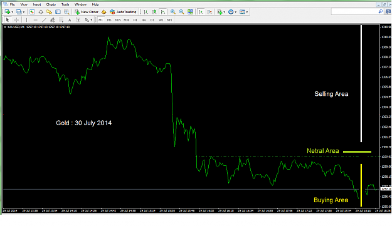
Task: Click the XAUUSD,M1 chart header triangle
Action: (5, 27)
